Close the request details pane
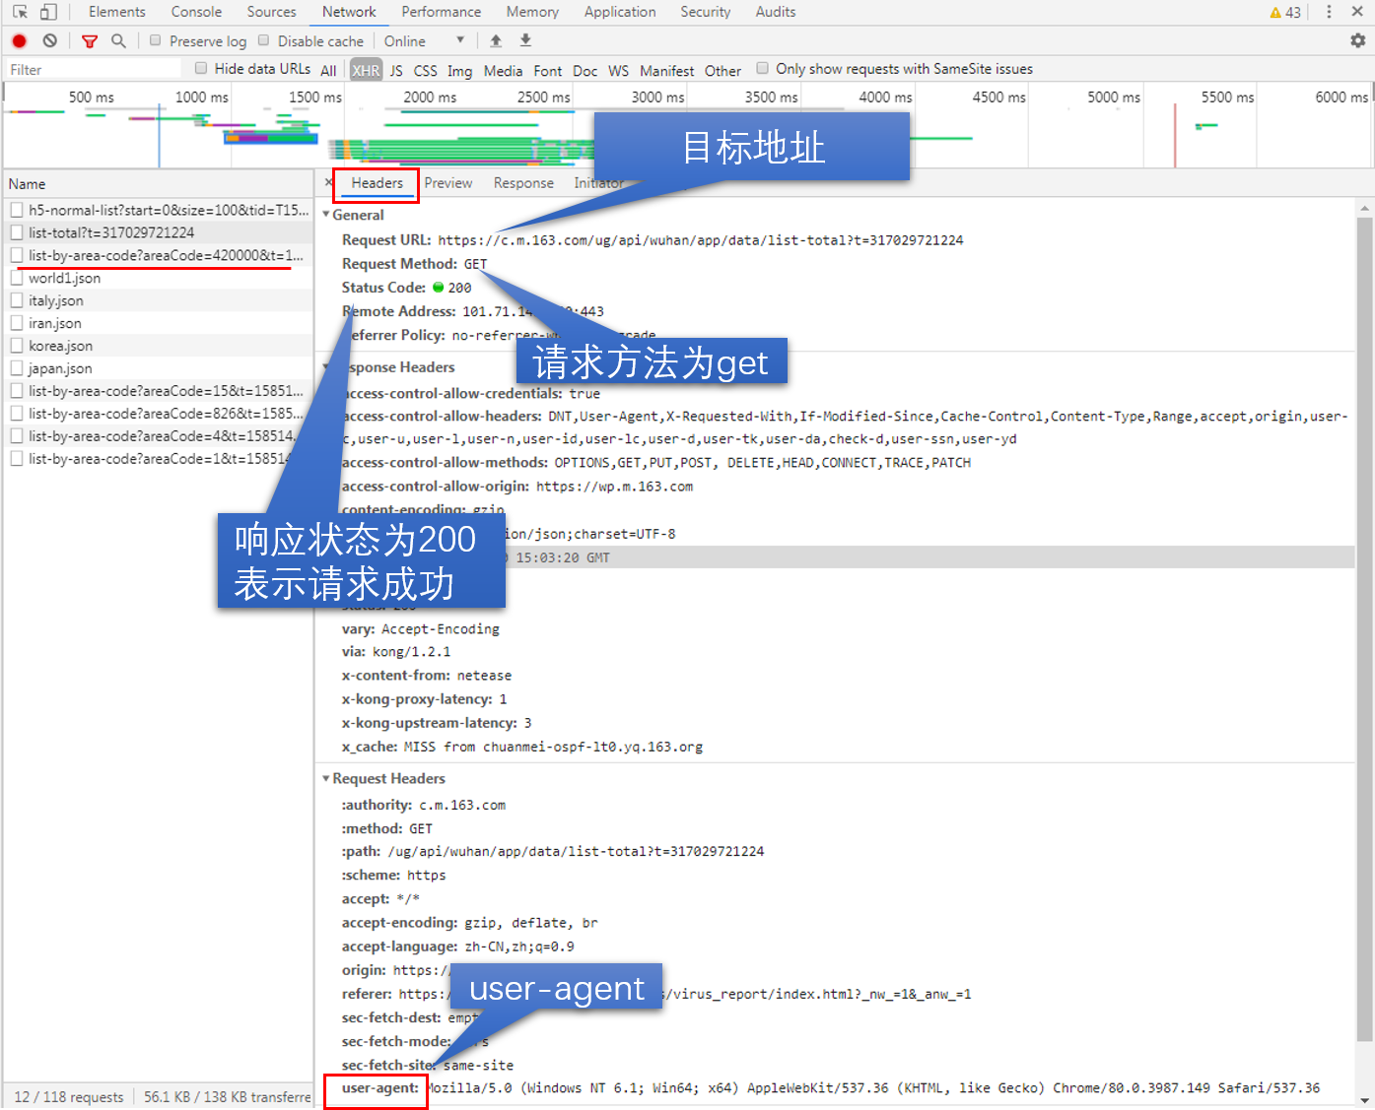 tap(329, 183)
